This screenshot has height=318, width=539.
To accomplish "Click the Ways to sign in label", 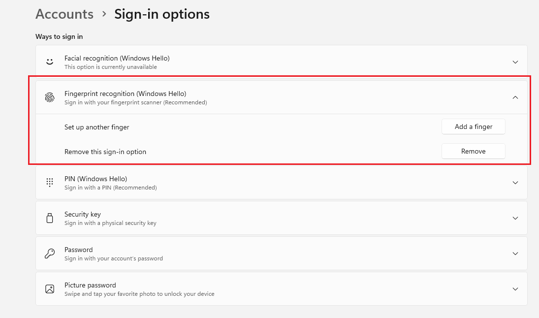I will coord(59,36).
